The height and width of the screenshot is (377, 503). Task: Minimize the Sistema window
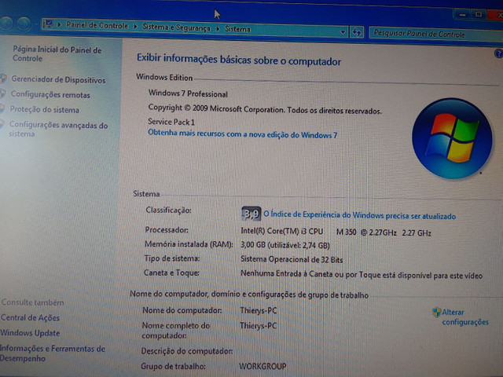462,14
